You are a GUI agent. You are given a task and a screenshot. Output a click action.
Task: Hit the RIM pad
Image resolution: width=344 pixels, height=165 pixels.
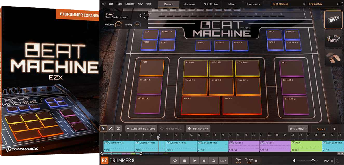152,68
